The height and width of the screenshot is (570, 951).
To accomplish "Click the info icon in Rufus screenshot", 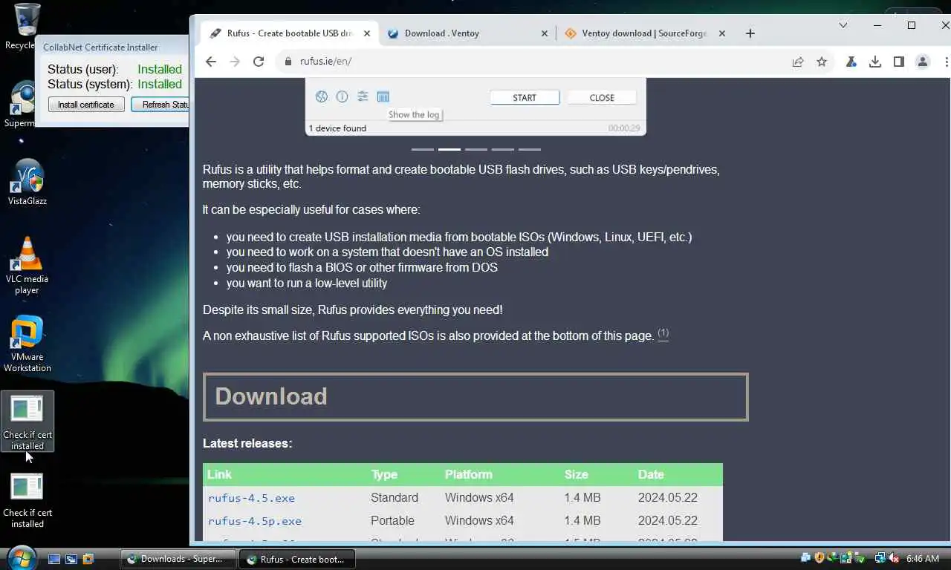I will [342, 96].
